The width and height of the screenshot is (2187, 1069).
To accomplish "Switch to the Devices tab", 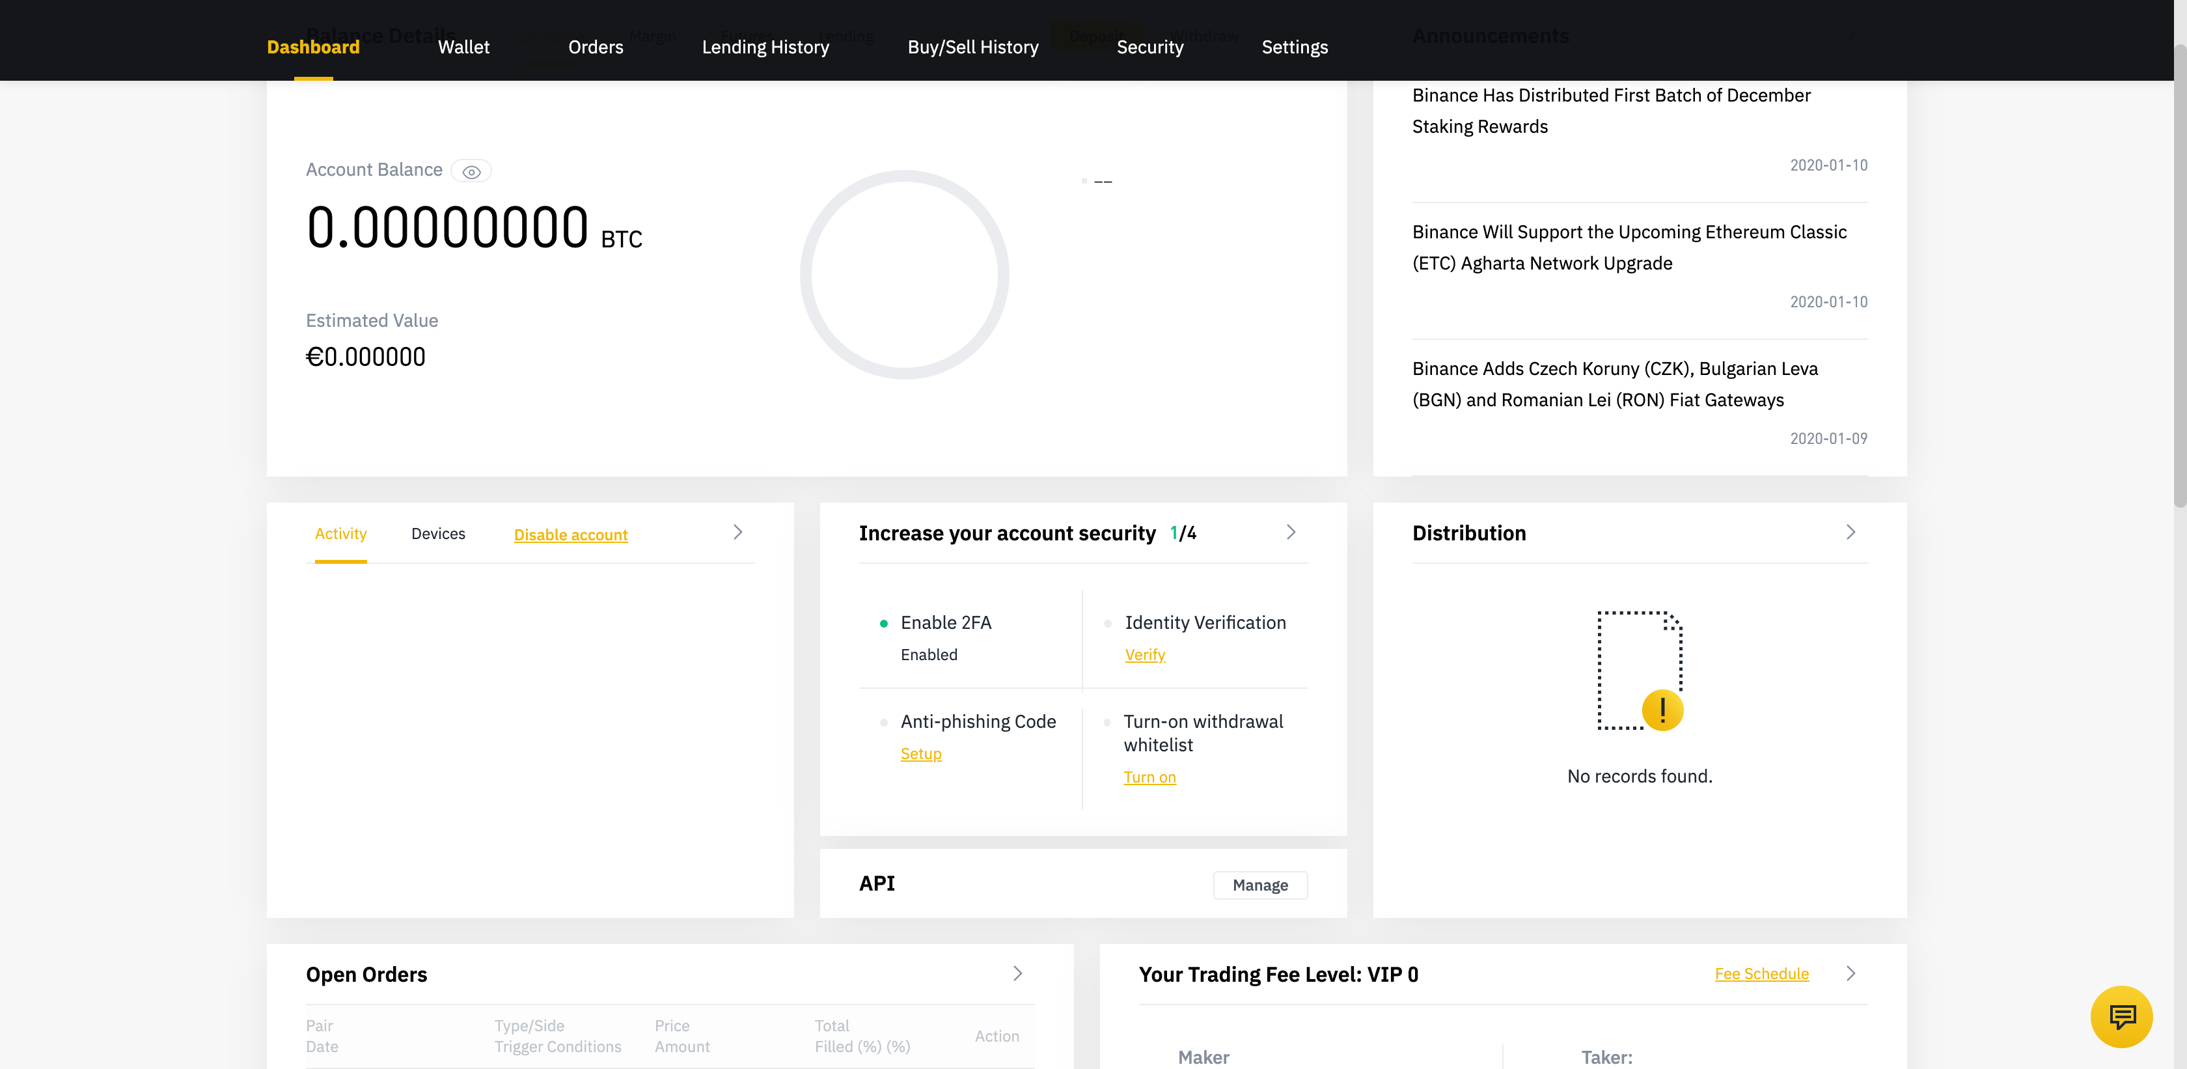I will [438, 534].
